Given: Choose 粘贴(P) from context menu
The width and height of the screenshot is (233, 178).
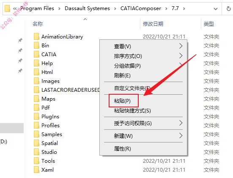Looking at the screenshot, I should [122, 101].
